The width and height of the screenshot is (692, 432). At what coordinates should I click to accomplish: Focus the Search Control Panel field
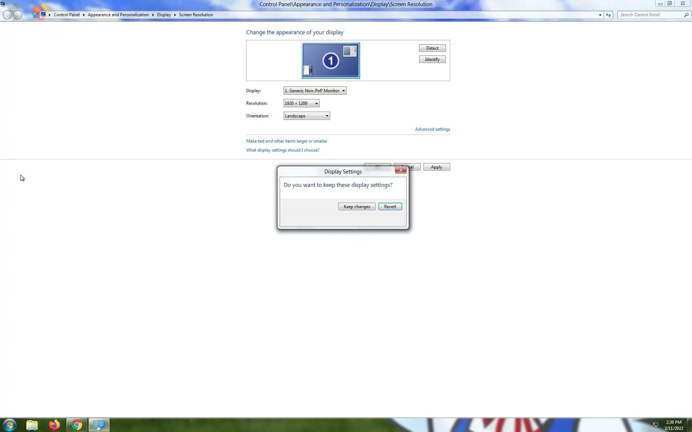(651, 15)
